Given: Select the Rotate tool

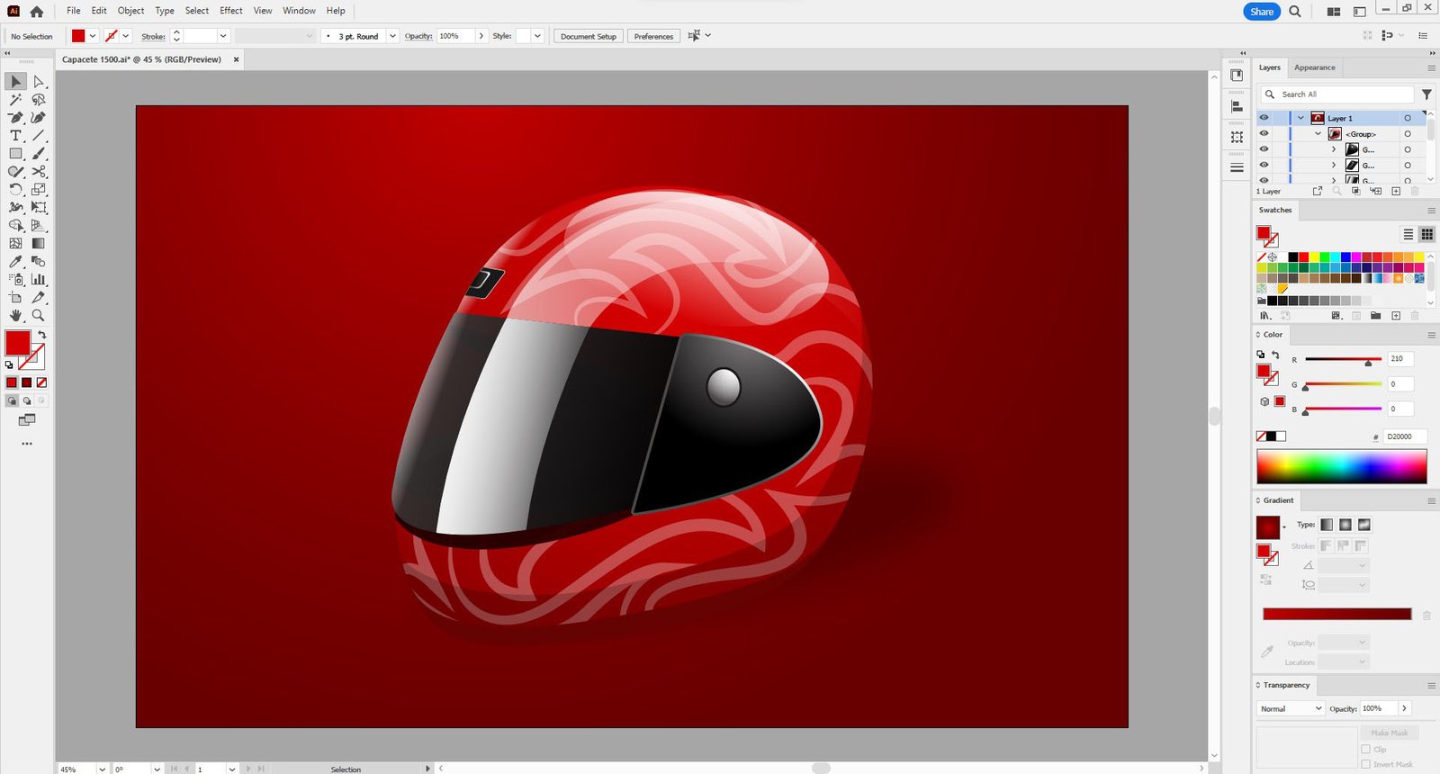Looking at the screenshot, I should [15, 190].
